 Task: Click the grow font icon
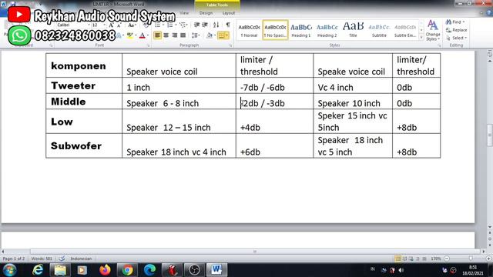(x=111, y=25)
